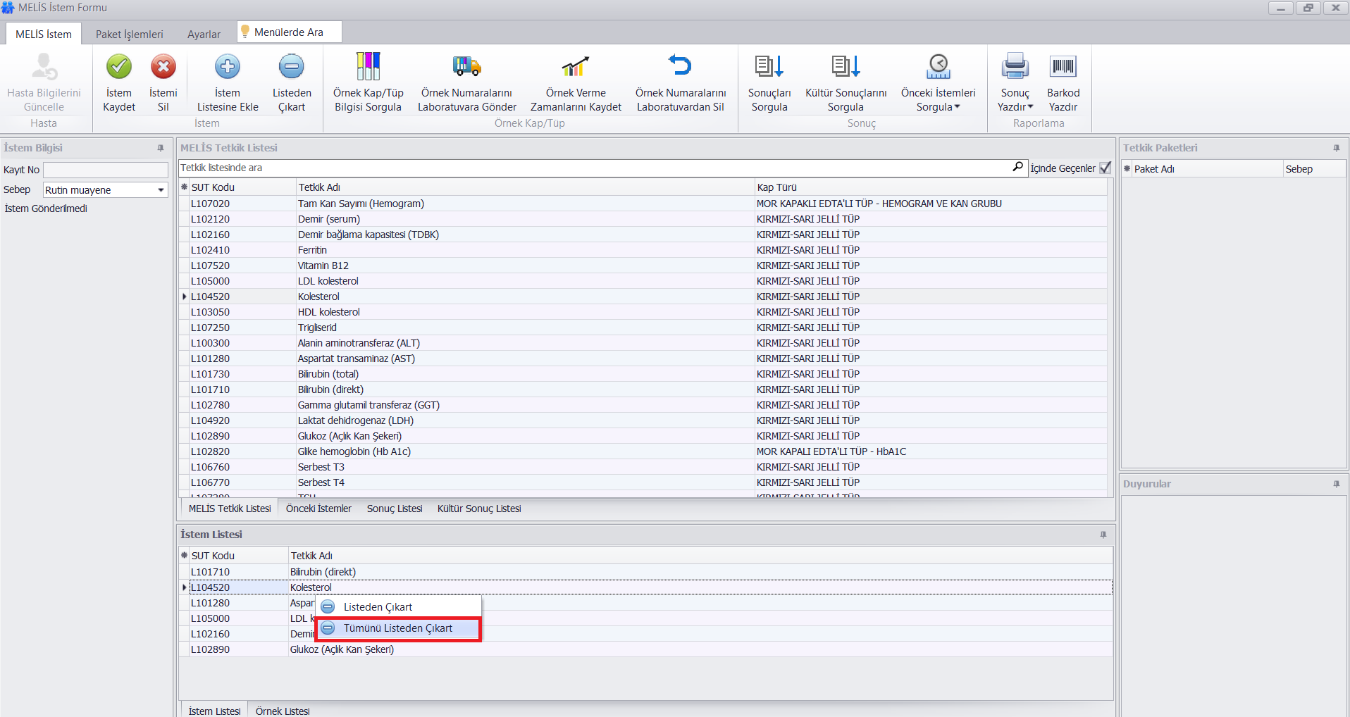Viewport: 1350px width, 717px height.
Task: Click the search magnifier in Tetkik search box
Action: click(1017, 167)
